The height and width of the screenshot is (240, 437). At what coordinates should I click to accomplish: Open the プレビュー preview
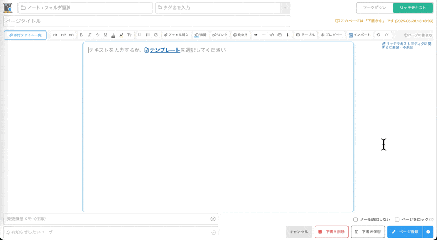point(332,35)
